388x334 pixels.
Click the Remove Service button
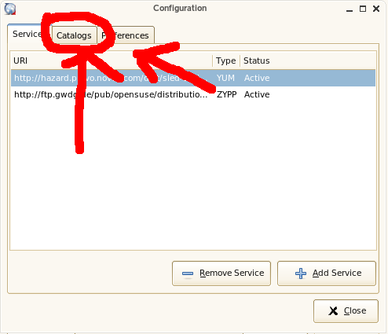click(221, 273)
